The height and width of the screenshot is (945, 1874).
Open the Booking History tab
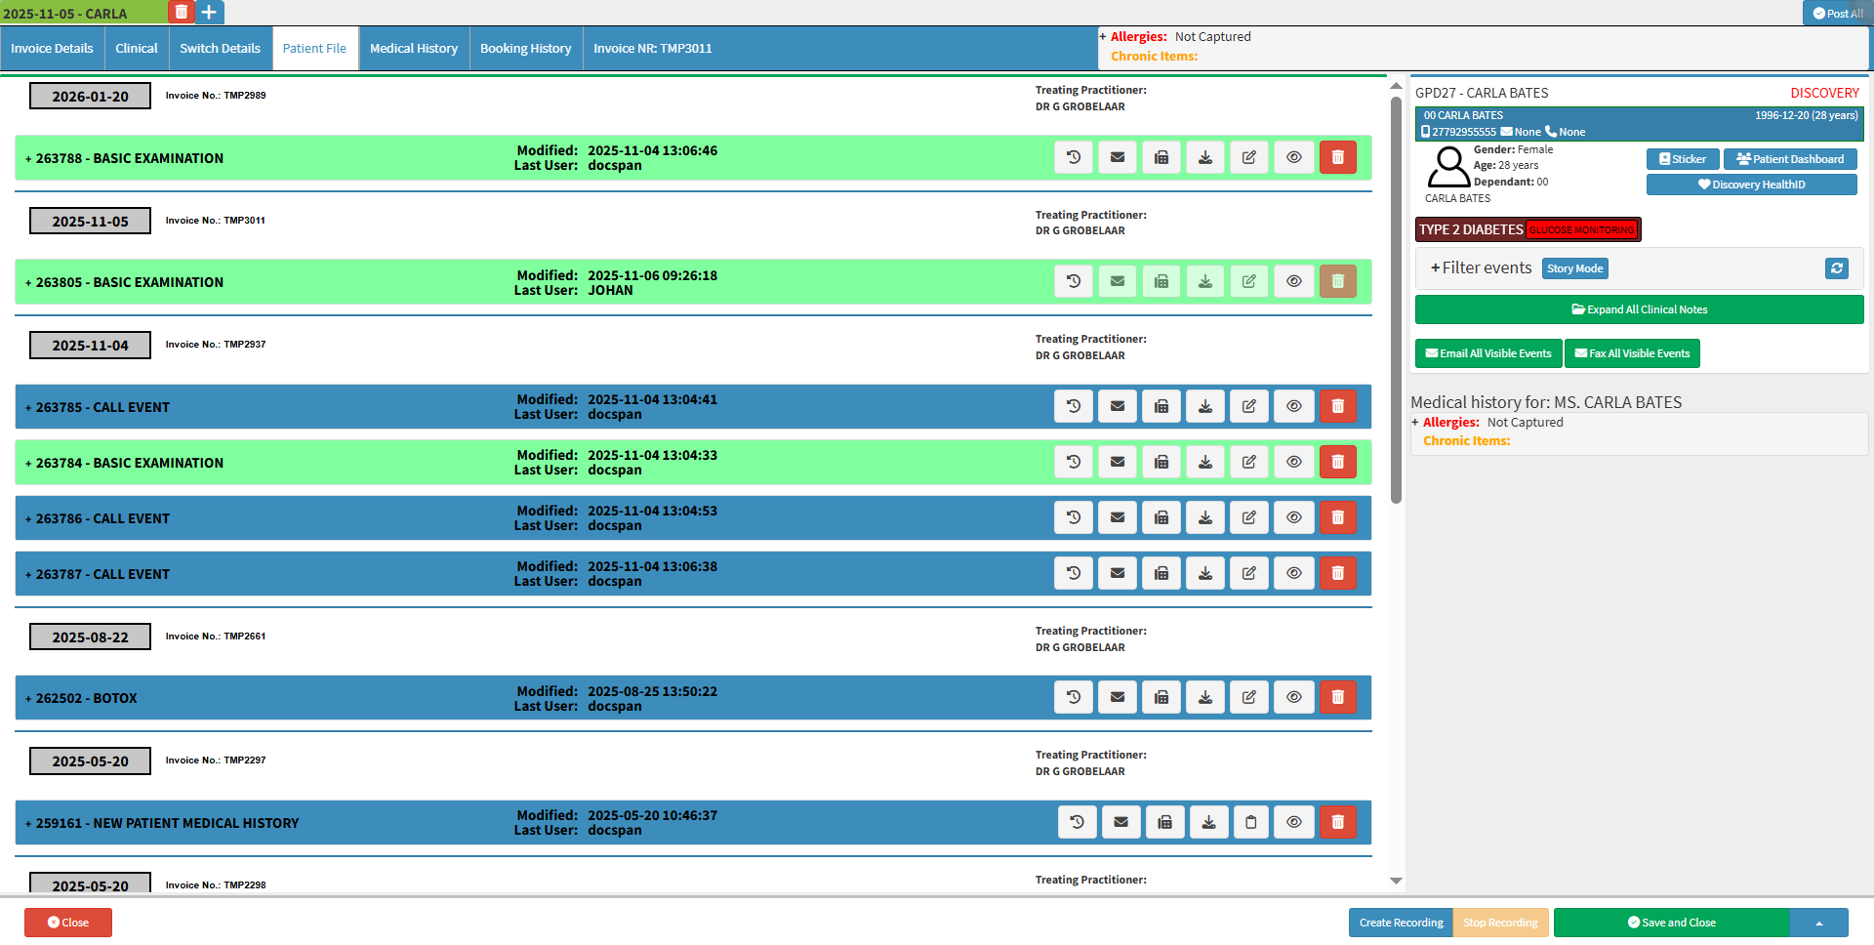[525, 48]
